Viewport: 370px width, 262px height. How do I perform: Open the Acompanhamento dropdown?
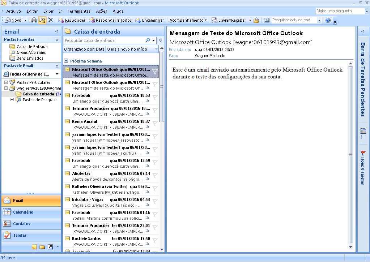(188, 20)
